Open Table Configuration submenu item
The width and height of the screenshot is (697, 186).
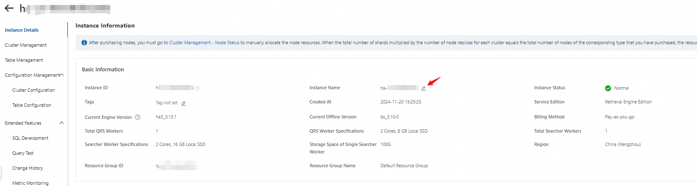tap(32, 105)
